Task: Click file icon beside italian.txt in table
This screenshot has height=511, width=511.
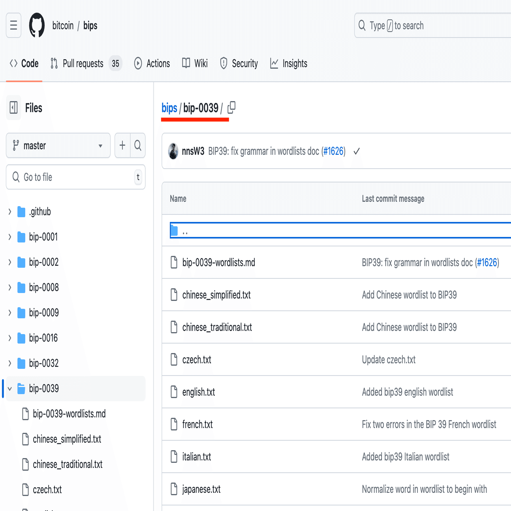Action: 174,457
